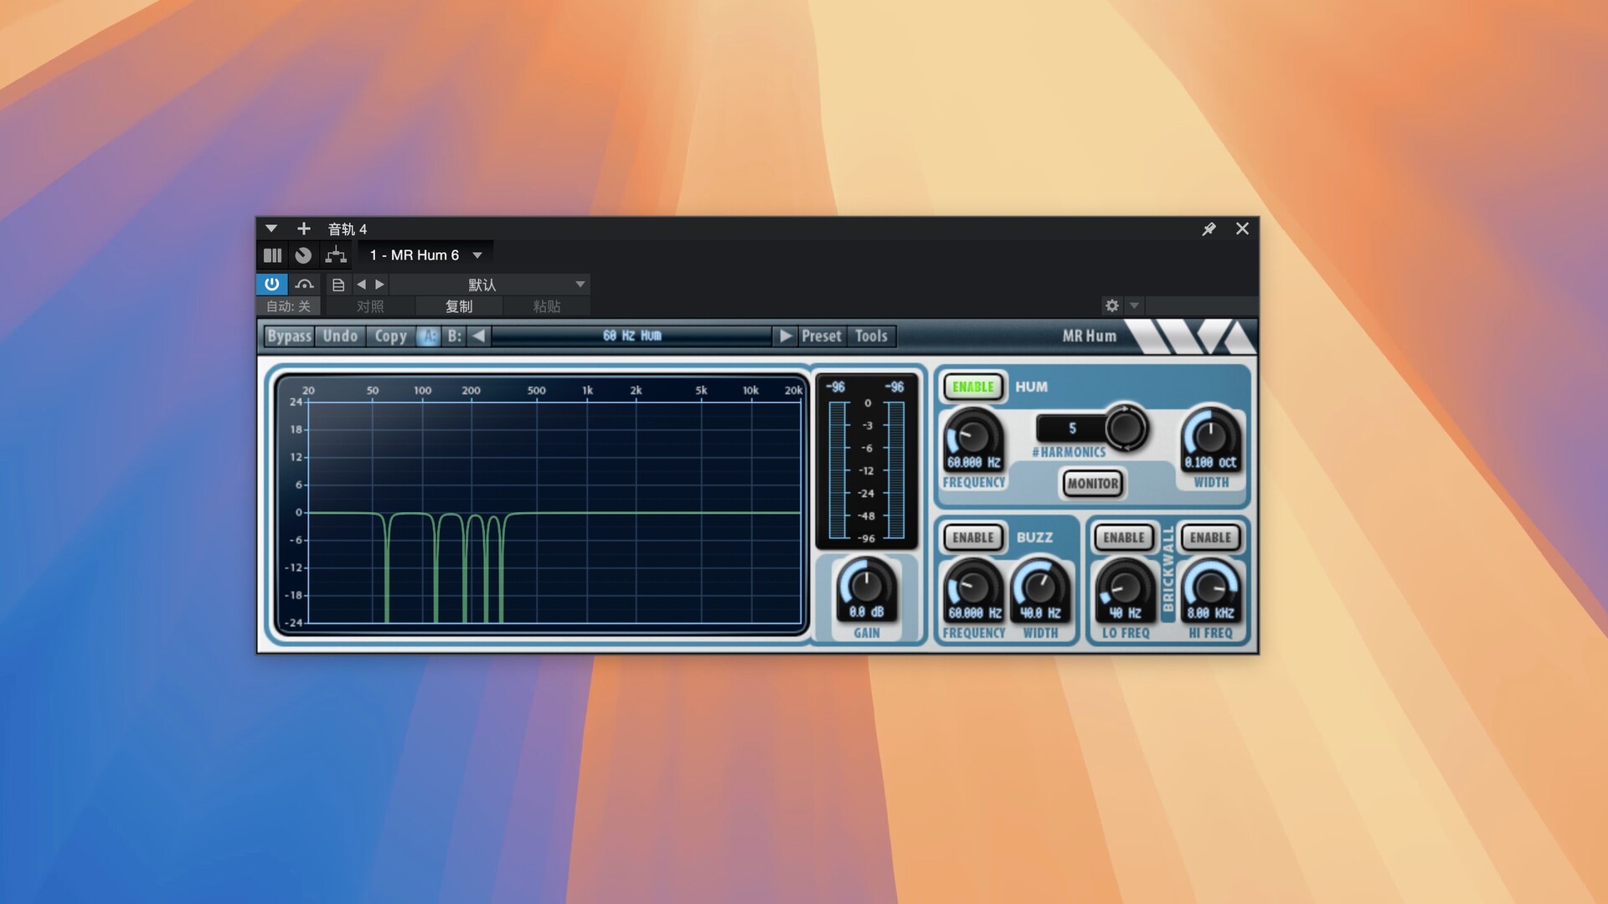The image size is (1608, 904).
Task: Open the preset file page icon
Action: [x=338, y=285]
